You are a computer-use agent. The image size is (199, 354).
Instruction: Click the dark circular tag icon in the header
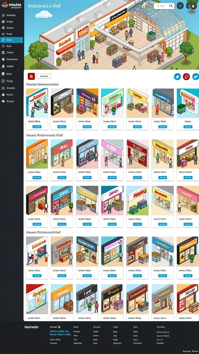click(180, 6)
